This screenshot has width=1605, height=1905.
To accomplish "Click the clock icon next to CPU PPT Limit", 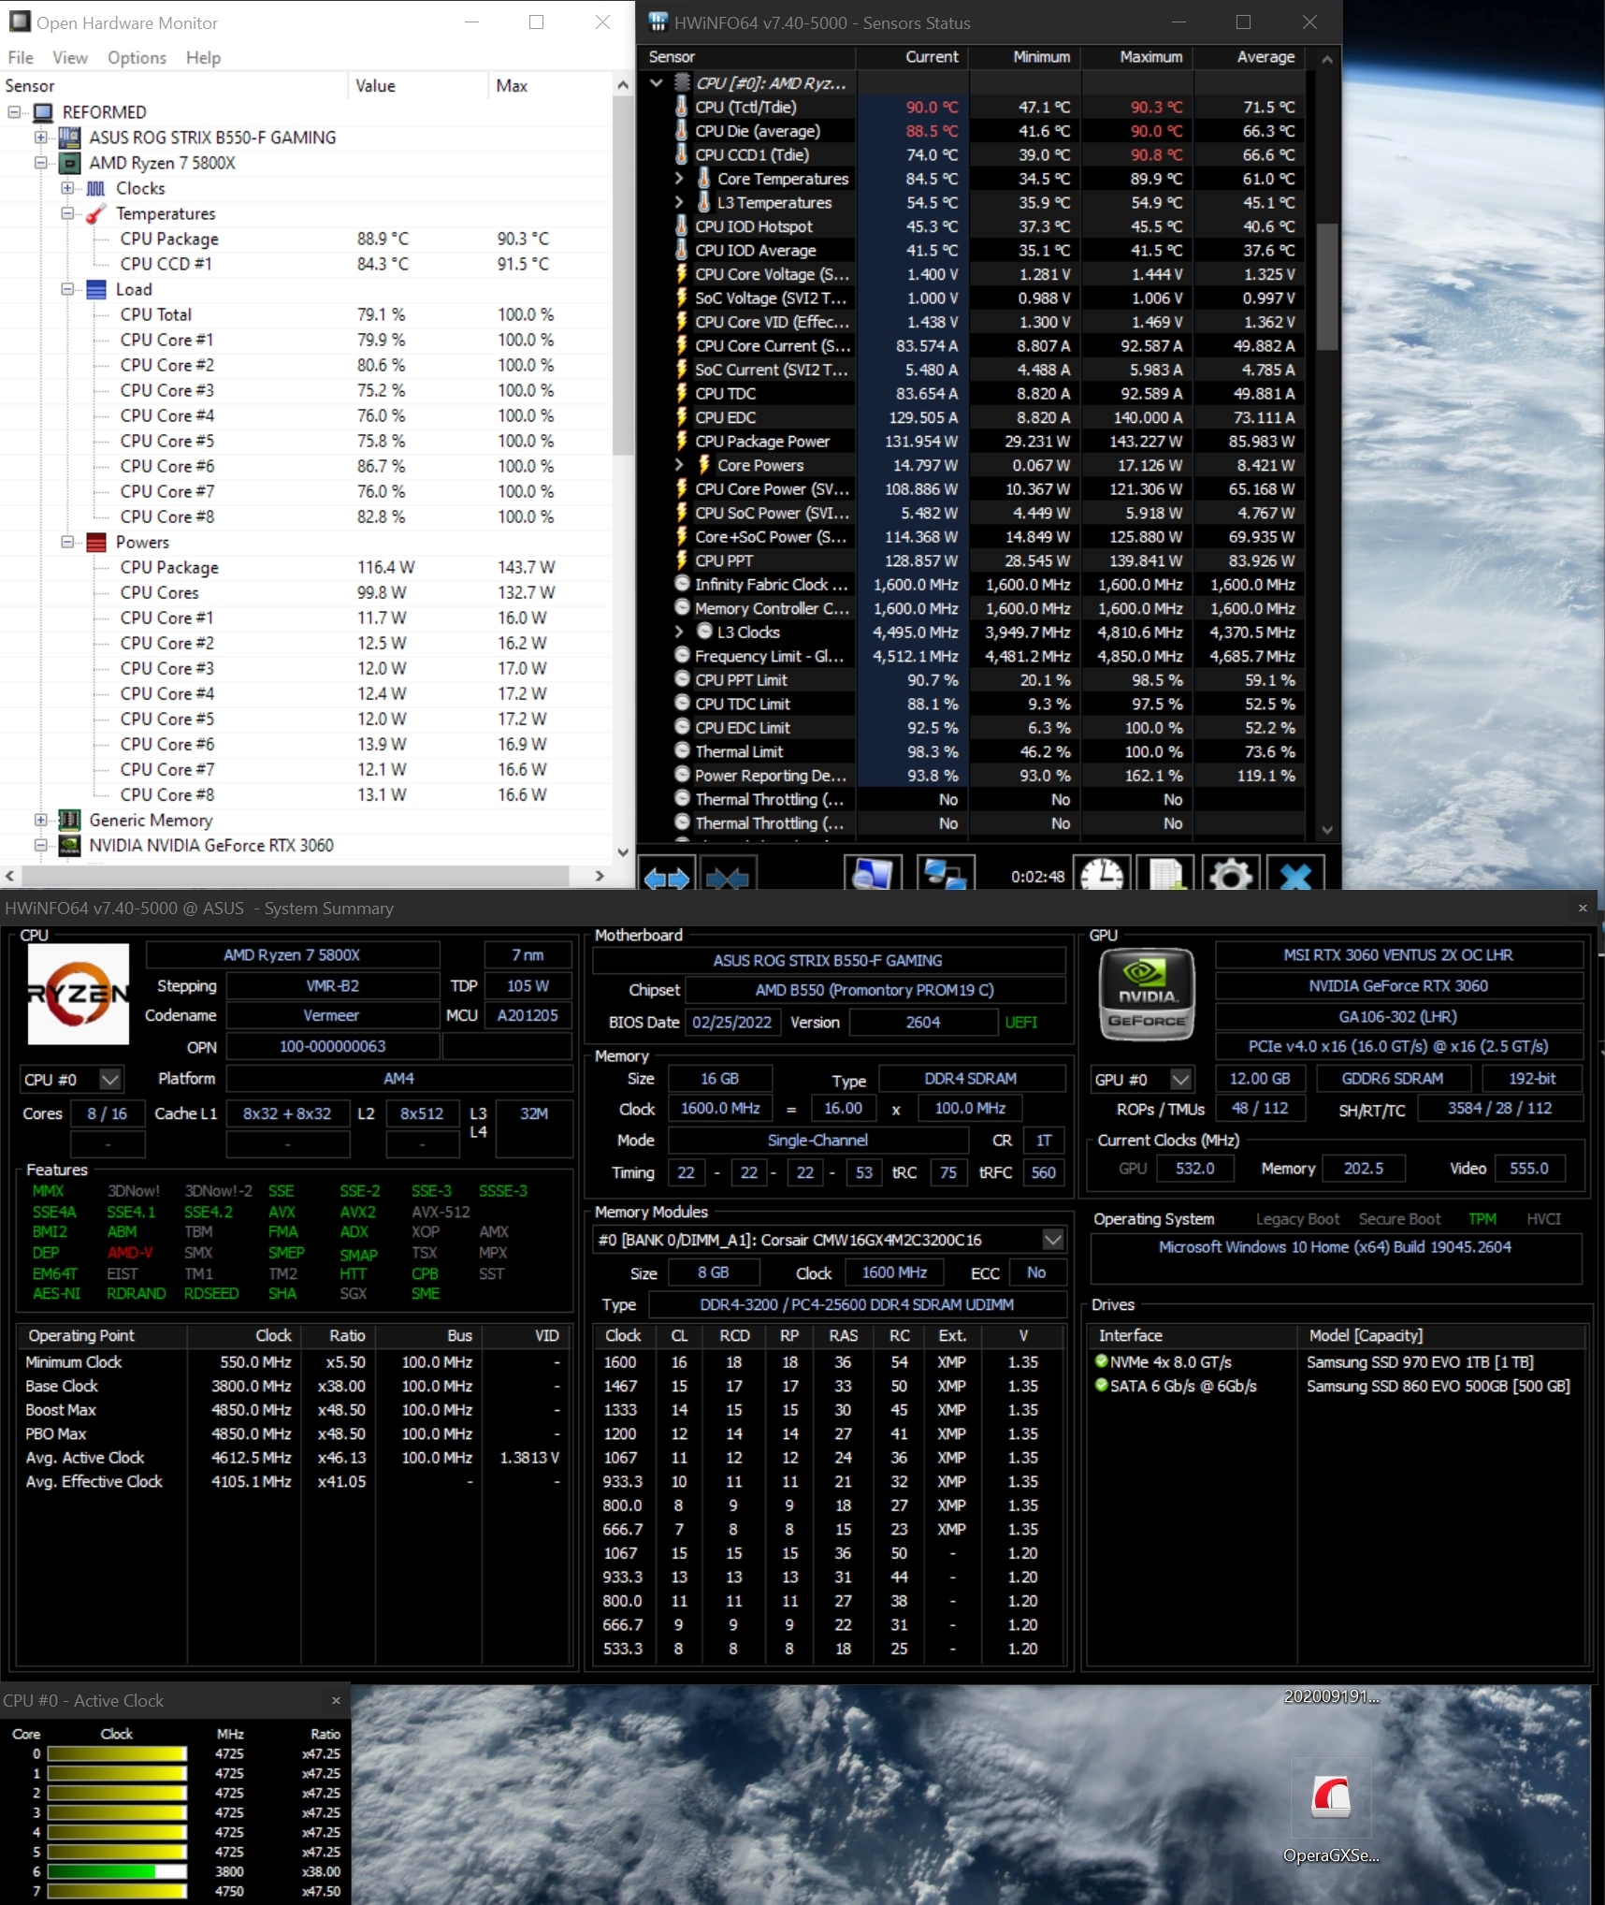I will (682, 679).
